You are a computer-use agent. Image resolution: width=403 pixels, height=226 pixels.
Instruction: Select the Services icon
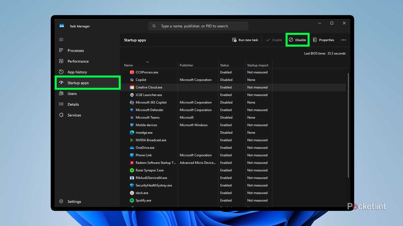pyautogui.click(x=61, y=115)
